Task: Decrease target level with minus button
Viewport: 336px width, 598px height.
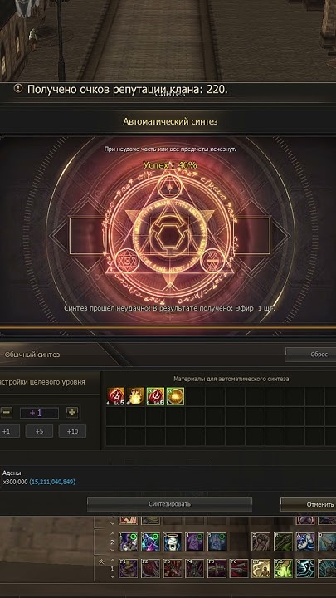Action: coord(6,412)
